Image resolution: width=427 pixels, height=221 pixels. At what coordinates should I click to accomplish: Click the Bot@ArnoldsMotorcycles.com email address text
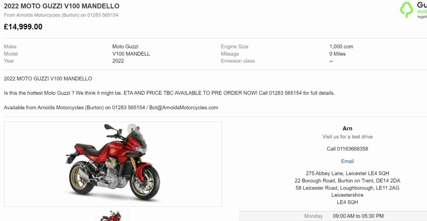pyautogui.click(x=184, y=108)
